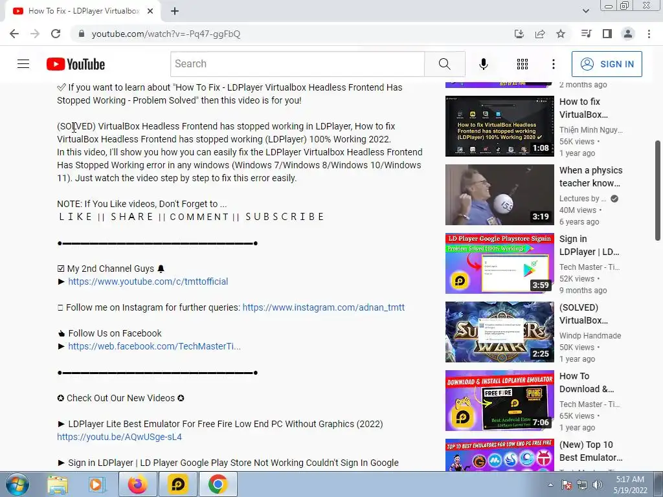Expand the tab search chevron dropdown
This screenshot has height=497, width=663.
tap(585, 11)
